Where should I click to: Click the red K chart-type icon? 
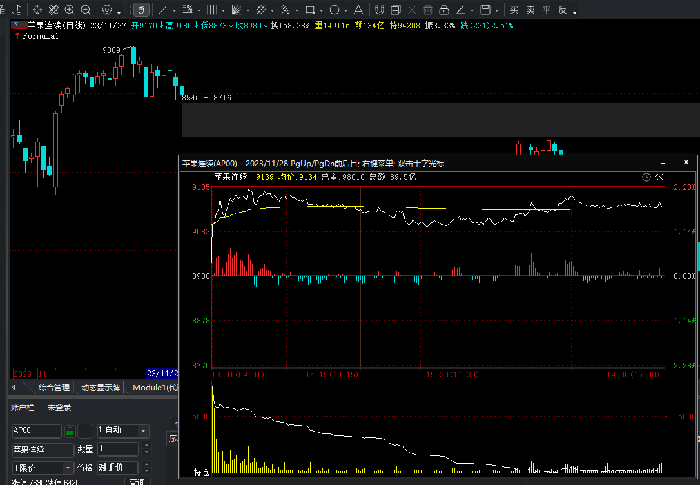click(16, 25)
